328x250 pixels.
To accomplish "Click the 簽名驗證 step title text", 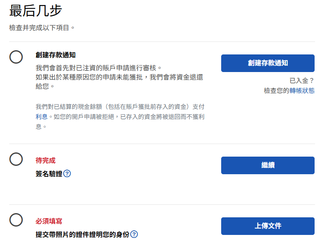I will pyautogui.click(x=49, y=173).
